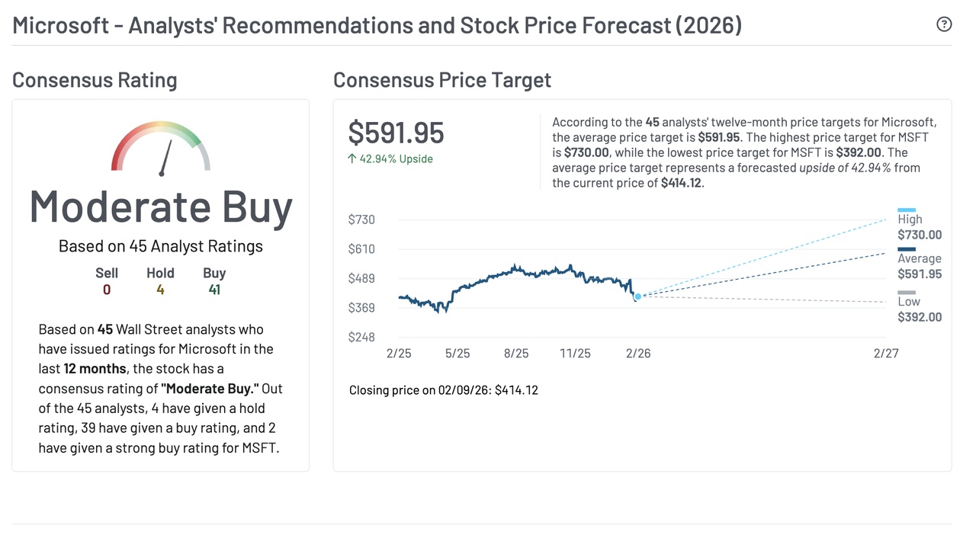Click the consensus rating gauge needle
The image size is (976, 535).
click(x=166, y=158)
